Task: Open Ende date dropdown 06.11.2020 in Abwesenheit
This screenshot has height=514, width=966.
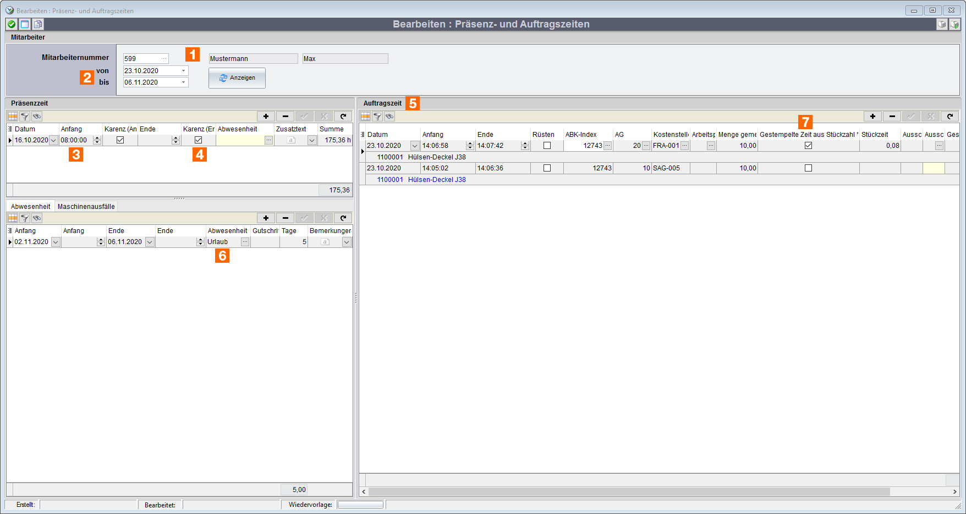Action: 150,242
